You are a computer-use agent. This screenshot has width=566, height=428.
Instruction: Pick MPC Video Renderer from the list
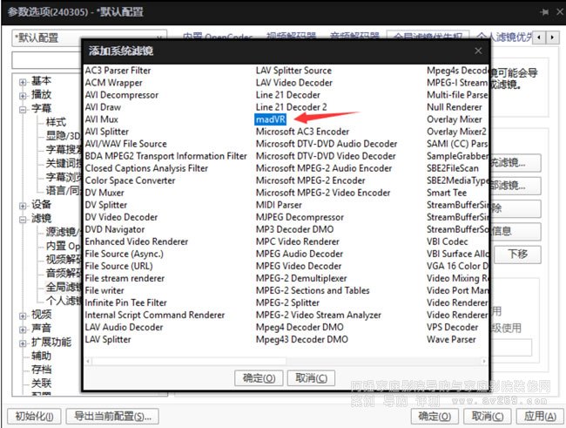click(297, 241)
